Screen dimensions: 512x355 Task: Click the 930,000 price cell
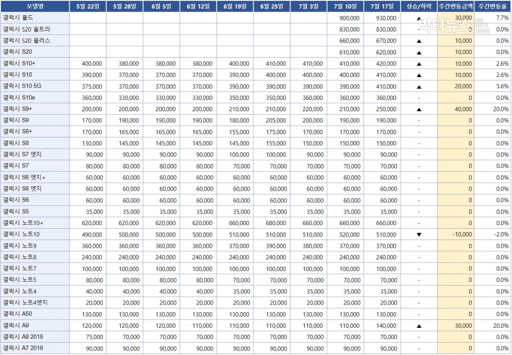386,18
